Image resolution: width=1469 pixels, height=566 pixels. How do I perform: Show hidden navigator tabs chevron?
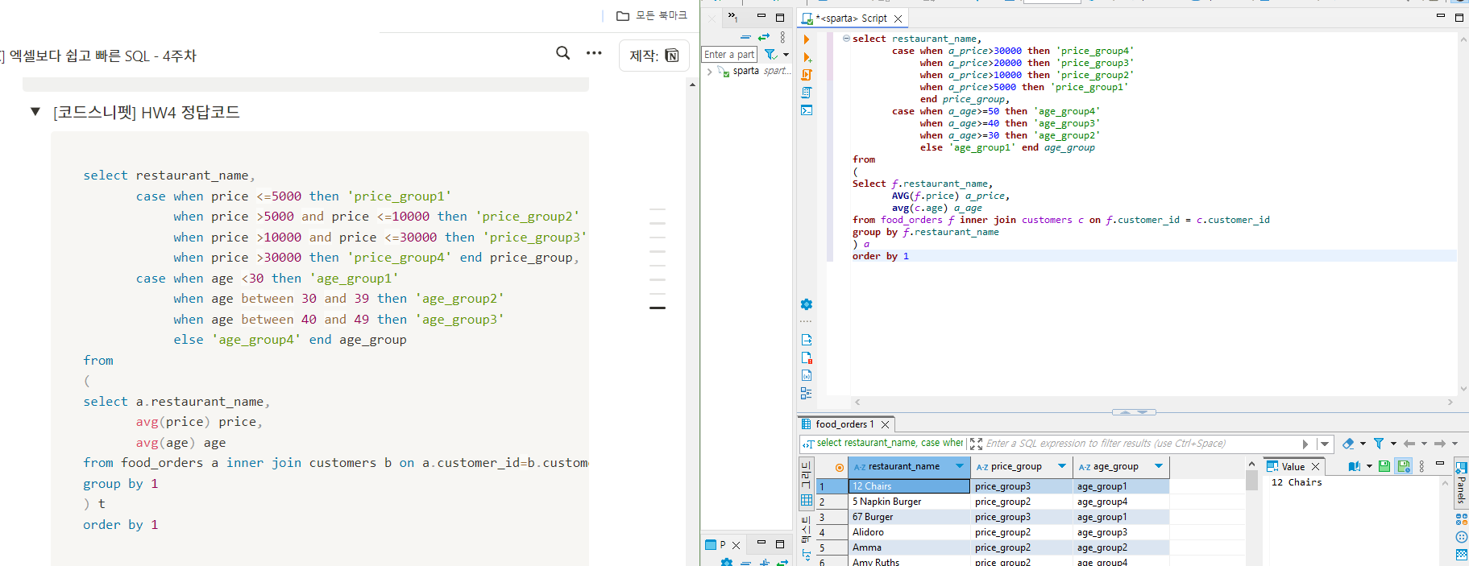click(732, 16)
